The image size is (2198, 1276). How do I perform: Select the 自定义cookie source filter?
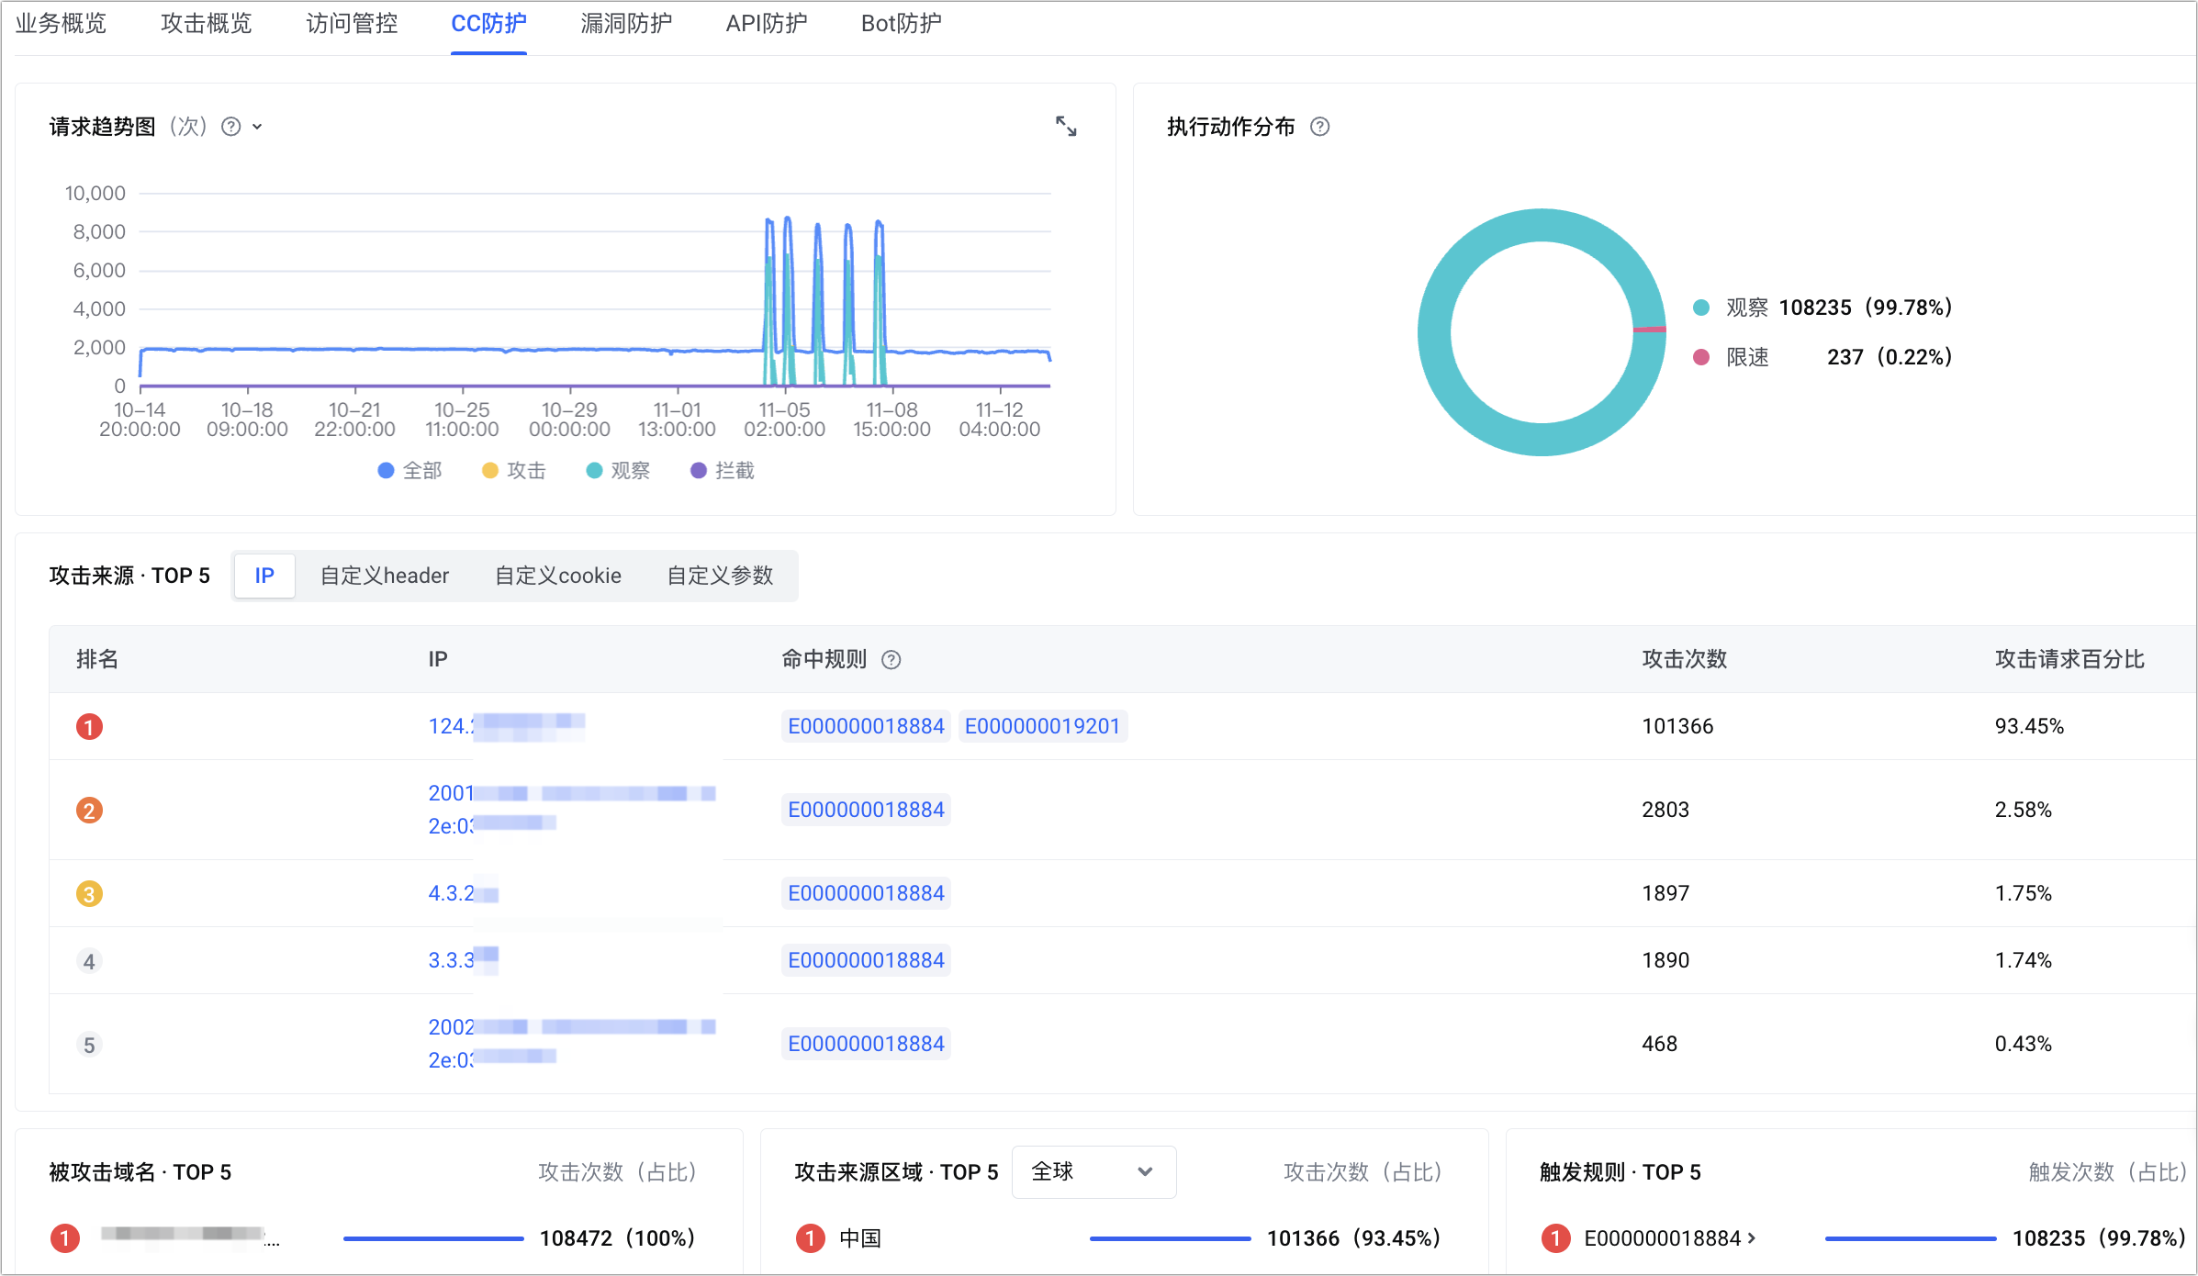(x=558, y=576)
